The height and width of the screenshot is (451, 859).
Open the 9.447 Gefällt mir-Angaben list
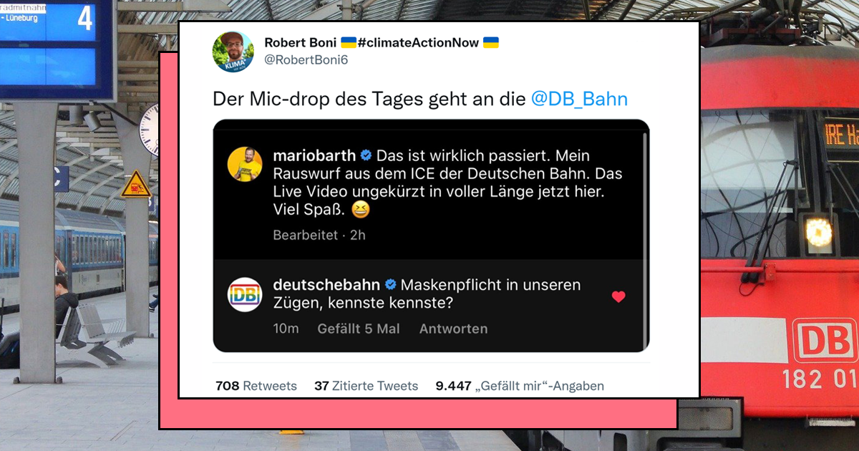coord(520,386)
